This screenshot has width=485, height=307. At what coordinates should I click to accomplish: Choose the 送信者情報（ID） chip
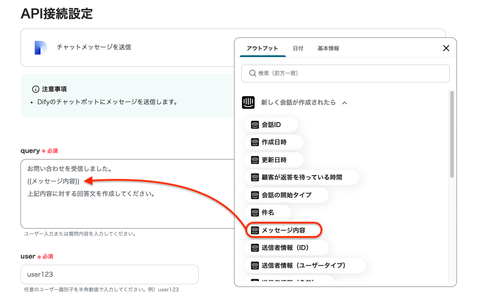(x=286, y=247)
